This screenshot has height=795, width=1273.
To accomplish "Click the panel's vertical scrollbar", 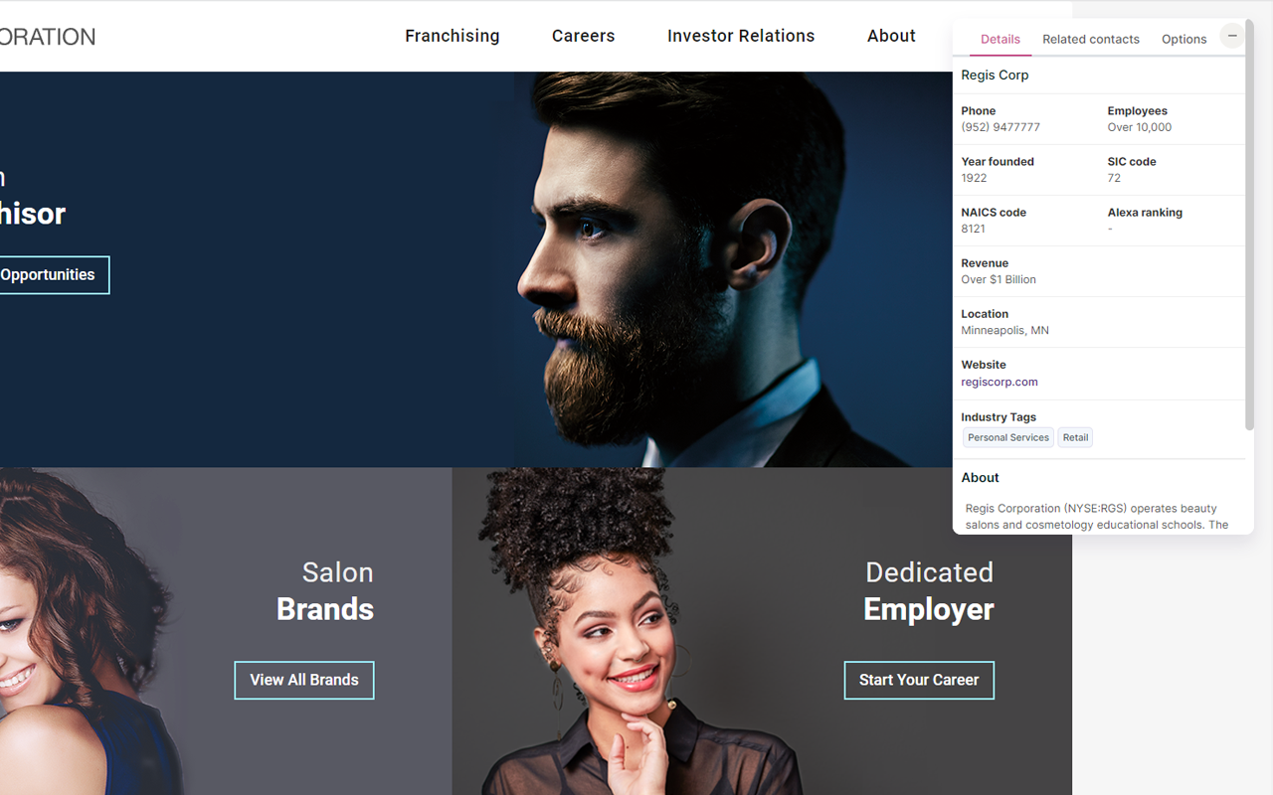I will click(x=1250, y=229).
